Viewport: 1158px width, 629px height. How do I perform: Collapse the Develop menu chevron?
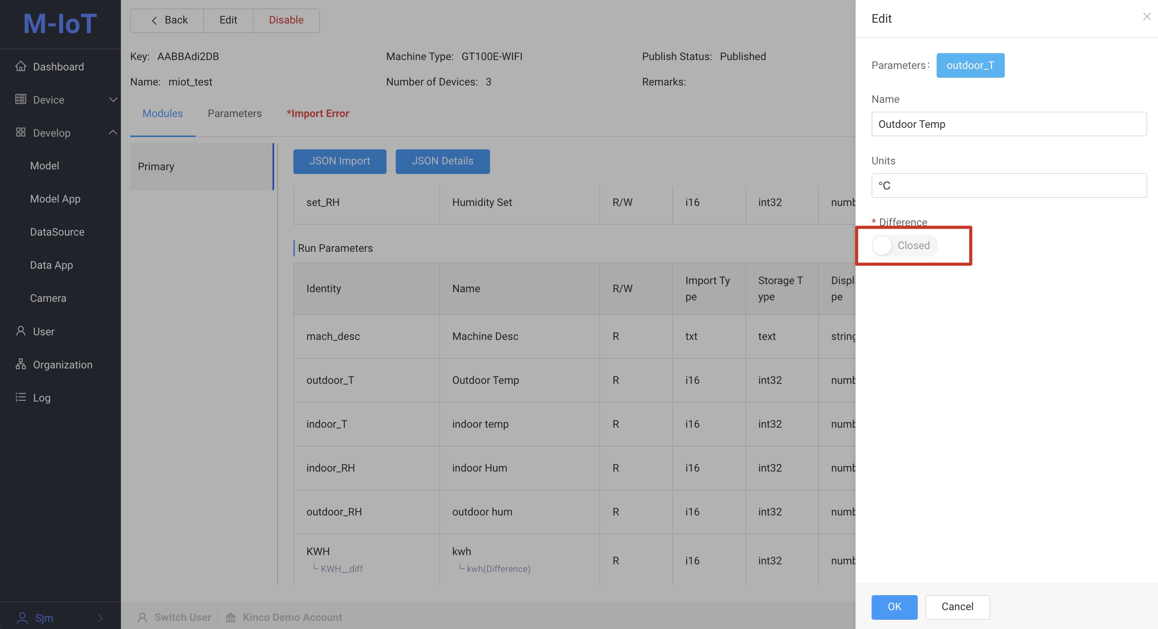pos(113,132)
